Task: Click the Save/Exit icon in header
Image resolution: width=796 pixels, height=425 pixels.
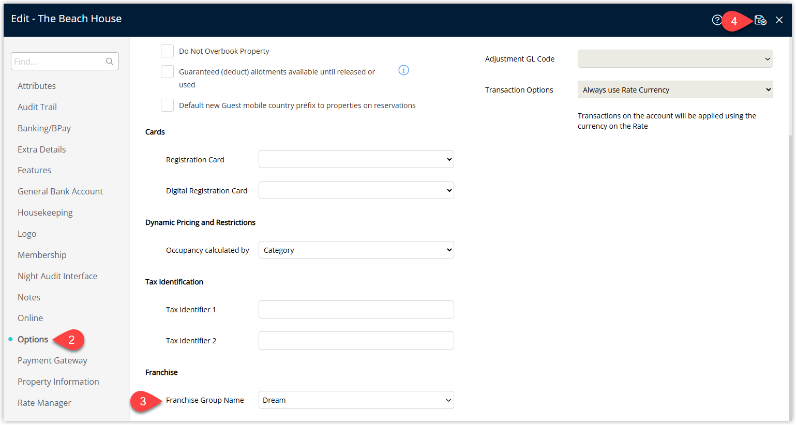Action: click(x=760, y=20)
